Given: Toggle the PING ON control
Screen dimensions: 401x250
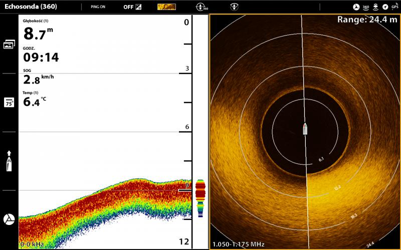Looking at the screenshot, I should click(98, 7).
